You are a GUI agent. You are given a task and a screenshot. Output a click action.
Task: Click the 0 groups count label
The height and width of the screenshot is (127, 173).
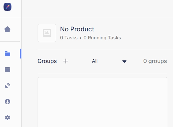click(155, 61)
